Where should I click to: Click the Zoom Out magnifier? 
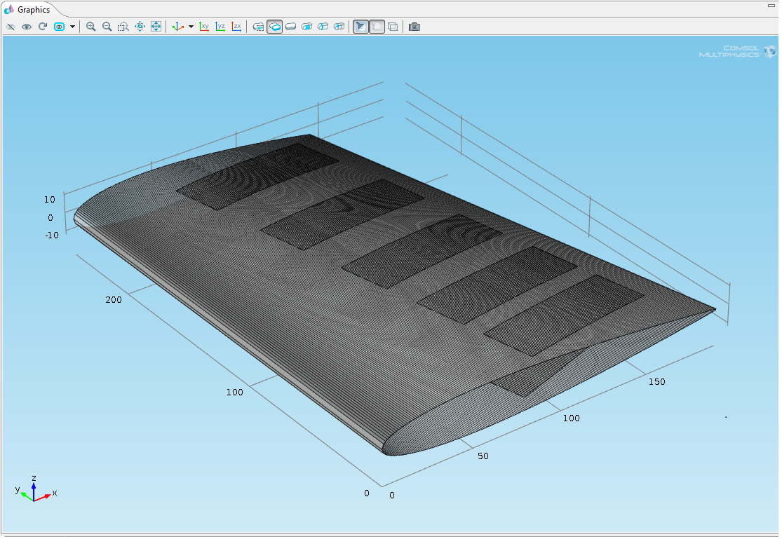coord(107,27)
